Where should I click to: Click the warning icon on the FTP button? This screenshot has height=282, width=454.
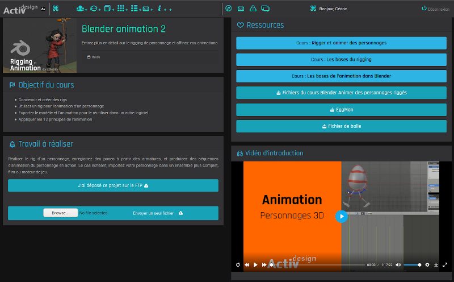coord(146,185)
